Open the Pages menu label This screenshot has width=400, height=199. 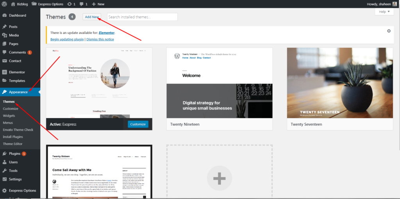tap(14, 44)
